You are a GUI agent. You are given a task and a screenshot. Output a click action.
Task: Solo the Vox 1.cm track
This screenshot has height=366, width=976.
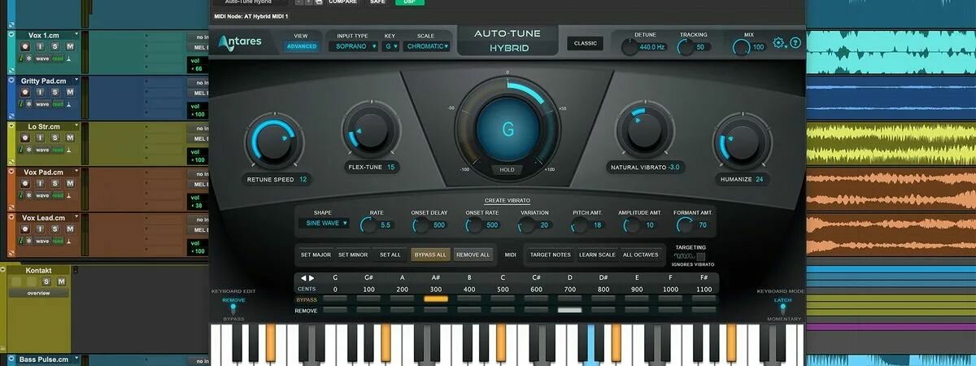(54, 46)
